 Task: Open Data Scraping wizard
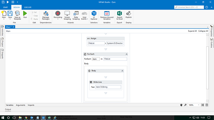pos(76,16)
